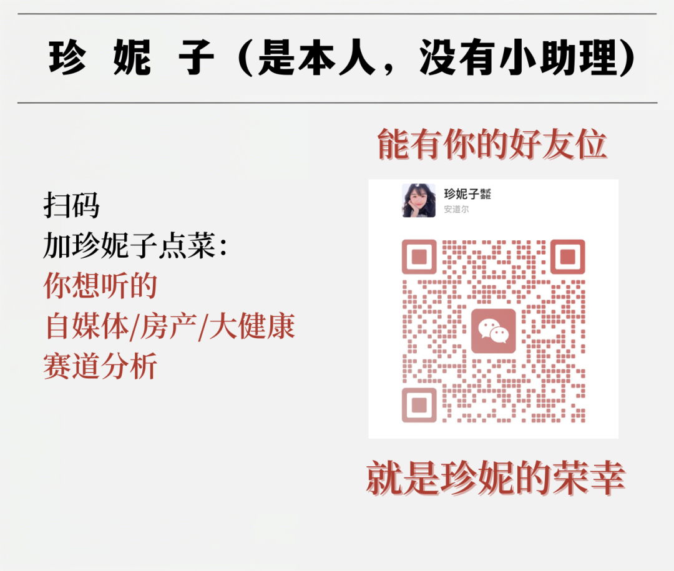
Task: Click the line 加珍妮子点菜
Action: coord(135,245)
